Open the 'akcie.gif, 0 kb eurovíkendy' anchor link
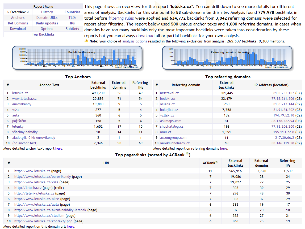 tap(34, 138)
